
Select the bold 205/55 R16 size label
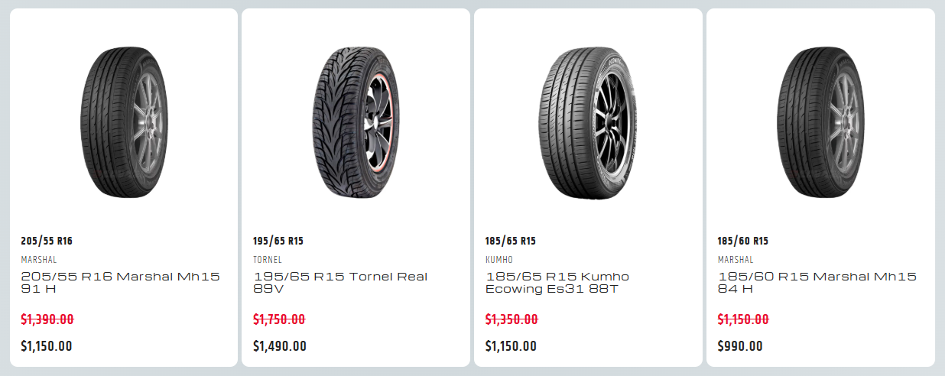47,241
